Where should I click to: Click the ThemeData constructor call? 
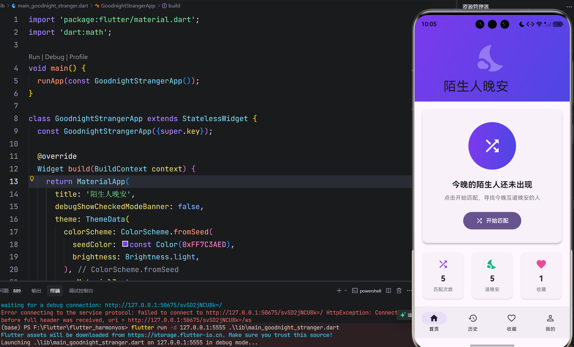(105, 219)
